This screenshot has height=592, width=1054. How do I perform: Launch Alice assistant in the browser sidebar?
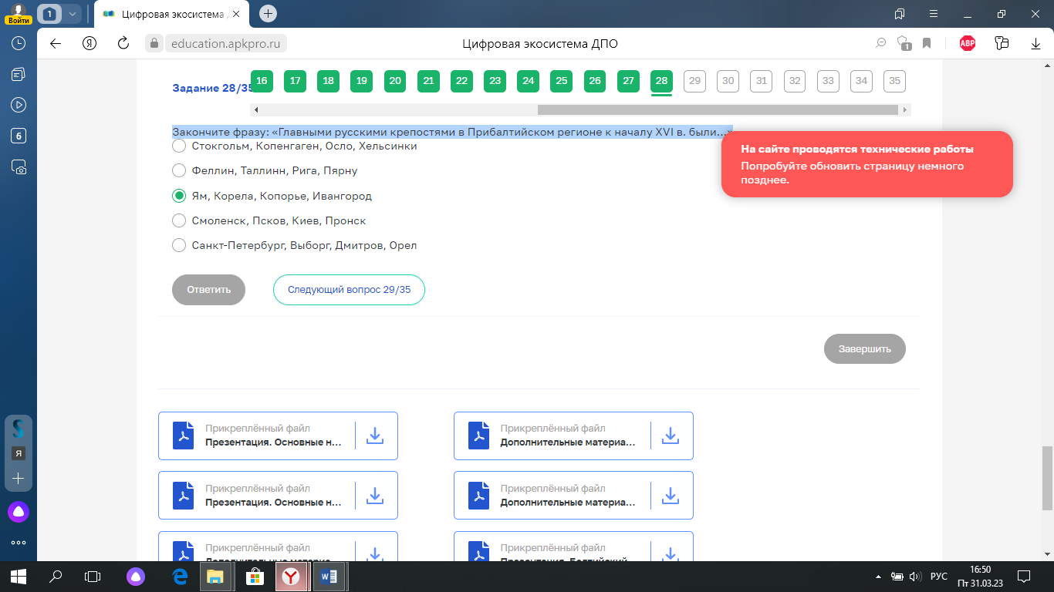tap(19, 511)
